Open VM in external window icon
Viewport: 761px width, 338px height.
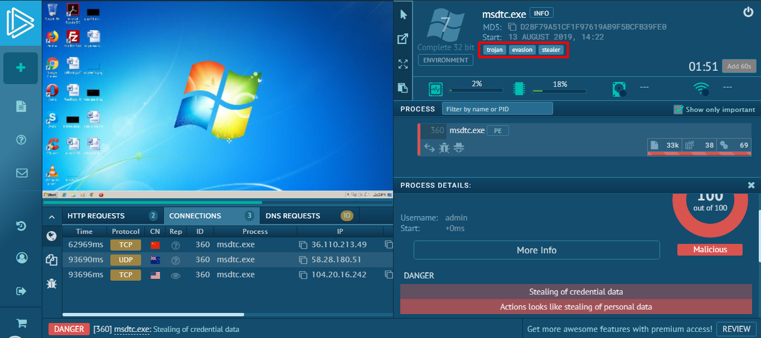coord(403,39)
